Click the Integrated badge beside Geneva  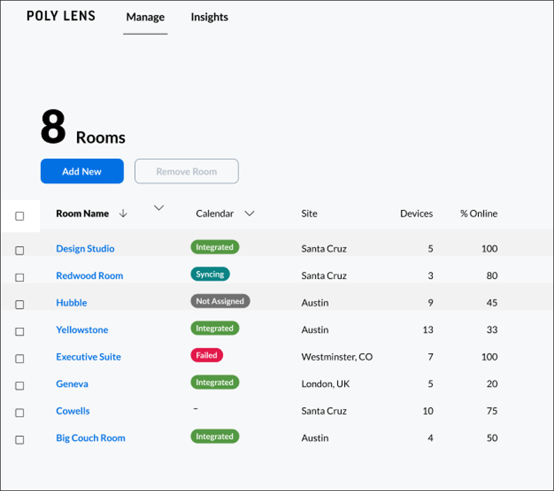coord(214,382)
